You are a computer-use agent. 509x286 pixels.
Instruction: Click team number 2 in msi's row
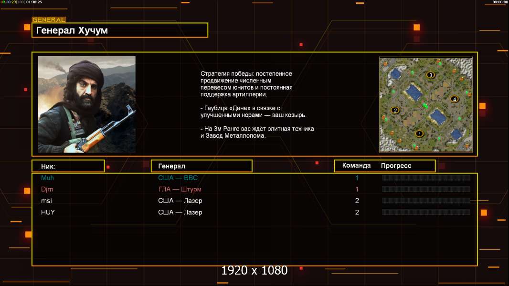pos(357,201)
